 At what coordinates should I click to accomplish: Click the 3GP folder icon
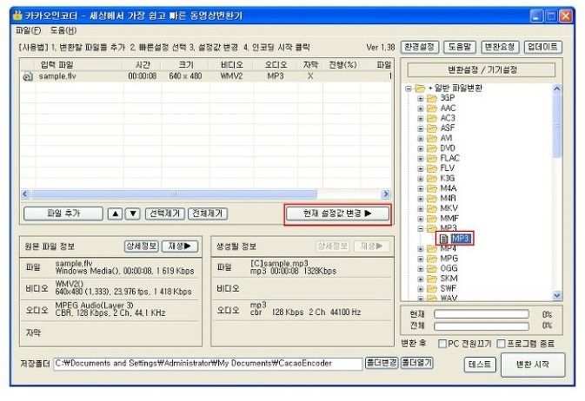coord(432,98)
